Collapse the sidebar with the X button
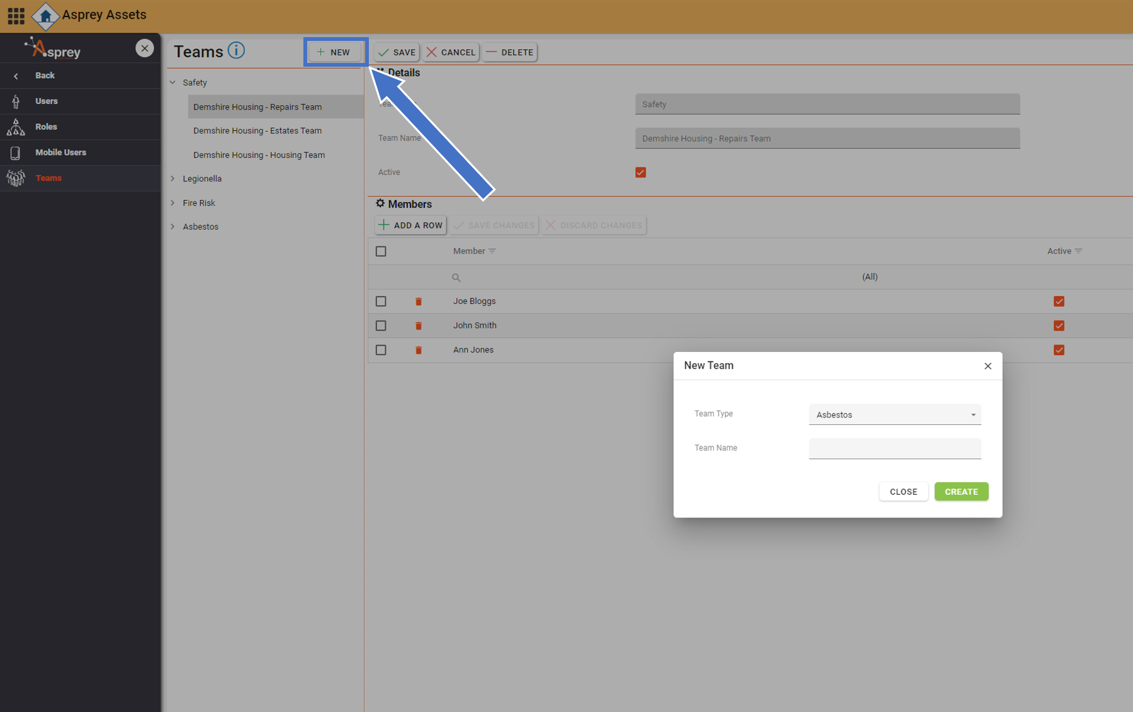The height and width of the screenshot is (712, 1133). click(x=144, y=48)
